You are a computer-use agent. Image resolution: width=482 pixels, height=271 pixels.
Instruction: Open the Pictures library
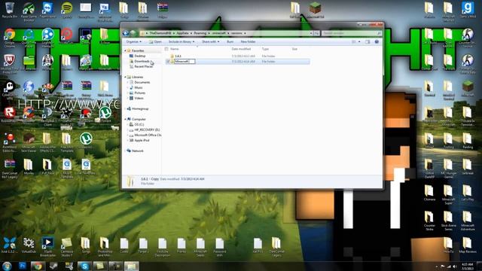pos(139,93)
